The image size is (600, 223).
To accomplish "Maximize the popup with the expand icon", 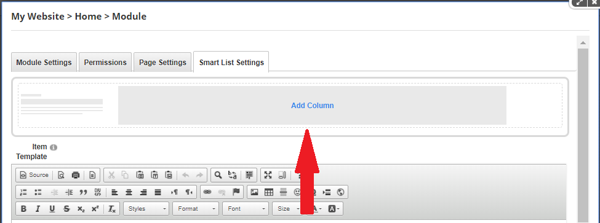I will pyautogui.click(x=580, y=2).
